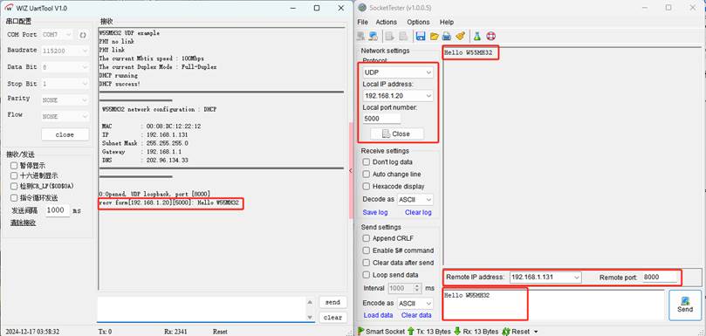Click the green flask icon in toolbar
Image resolution: width=706 pixels, height=336 pixels.
pyautogui.click(x=476, y=36)
